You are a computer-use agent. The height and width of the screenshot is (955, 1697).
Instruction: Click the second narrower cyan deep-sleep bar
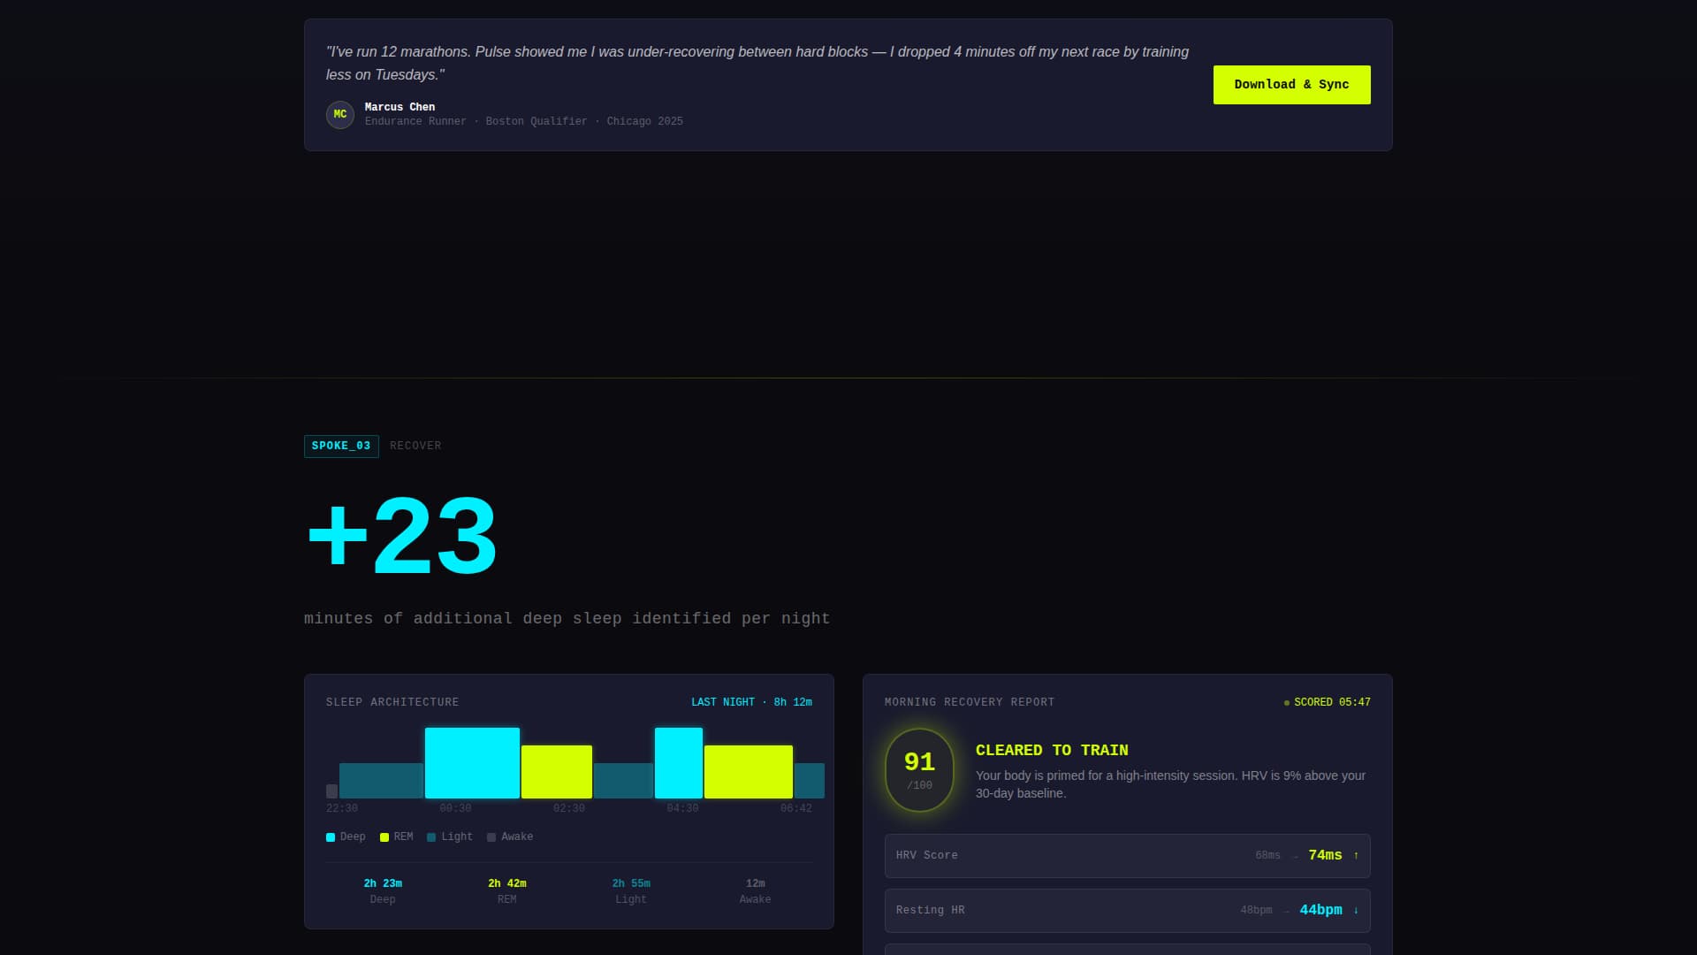pyautogui.click(x=679, y=763)
